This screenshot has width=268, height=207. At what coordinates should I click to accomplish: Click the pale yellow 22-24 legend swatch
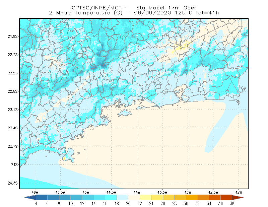145,198
